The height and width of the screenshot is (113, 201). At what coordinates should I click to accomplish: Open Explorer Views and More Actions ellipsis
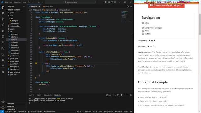[24, 6]
